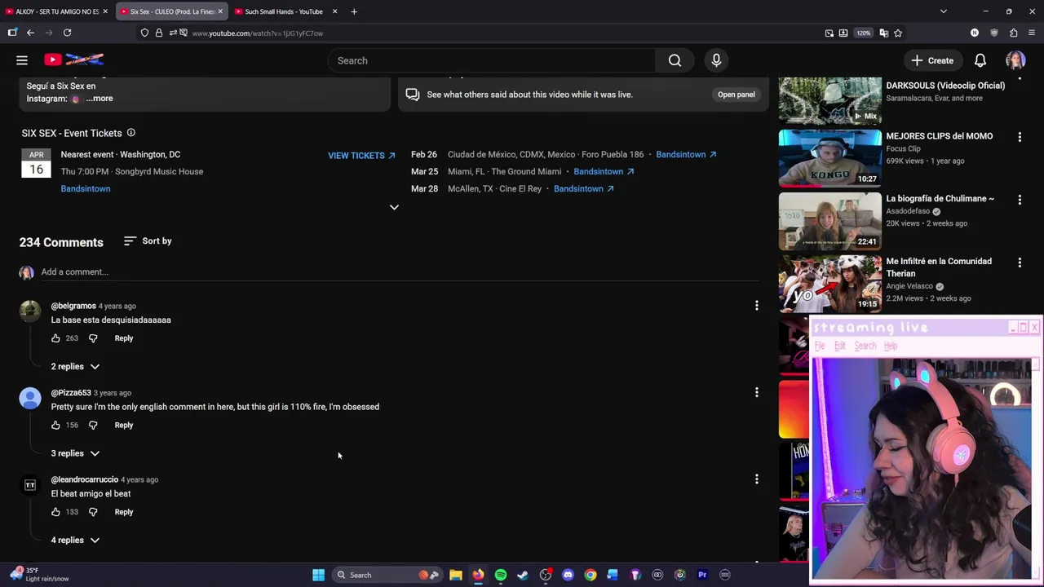The width and height of the screenshot is (1044, 587).
Task: Open Bandsintown link under nearest event
Action: [x=86, y=188]
